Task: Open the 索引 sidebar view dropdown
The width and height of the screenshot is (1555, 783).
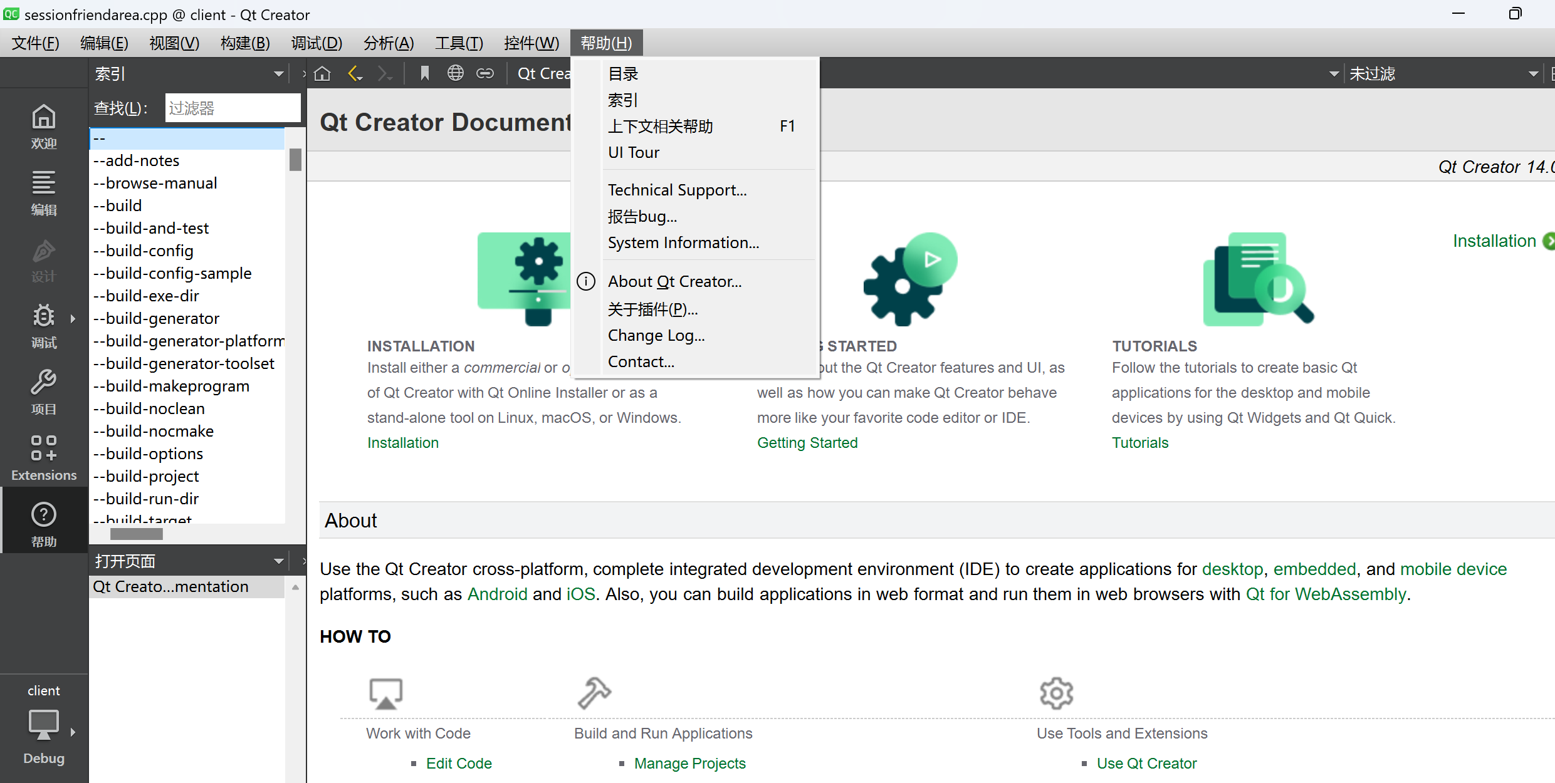Action: (x=278, y=74)
